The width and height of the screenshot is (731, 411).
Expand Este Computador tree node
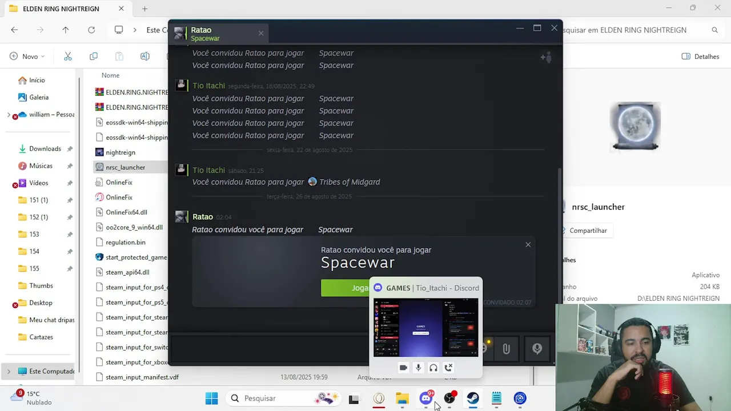click(x=9, y=371)
